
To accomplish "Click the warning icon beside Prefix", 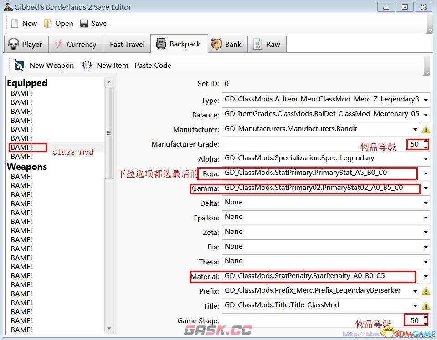I will click(x=426, y=291).
